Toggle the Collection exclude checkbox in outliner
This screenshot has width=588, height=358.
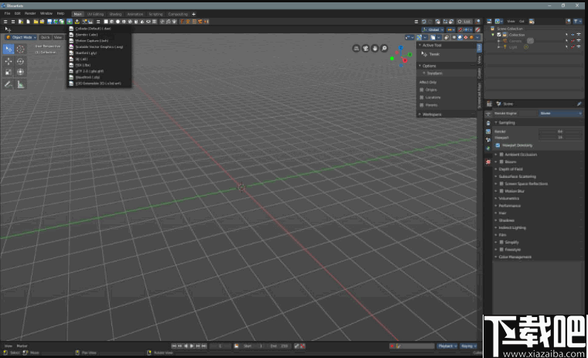coord(499,35)
